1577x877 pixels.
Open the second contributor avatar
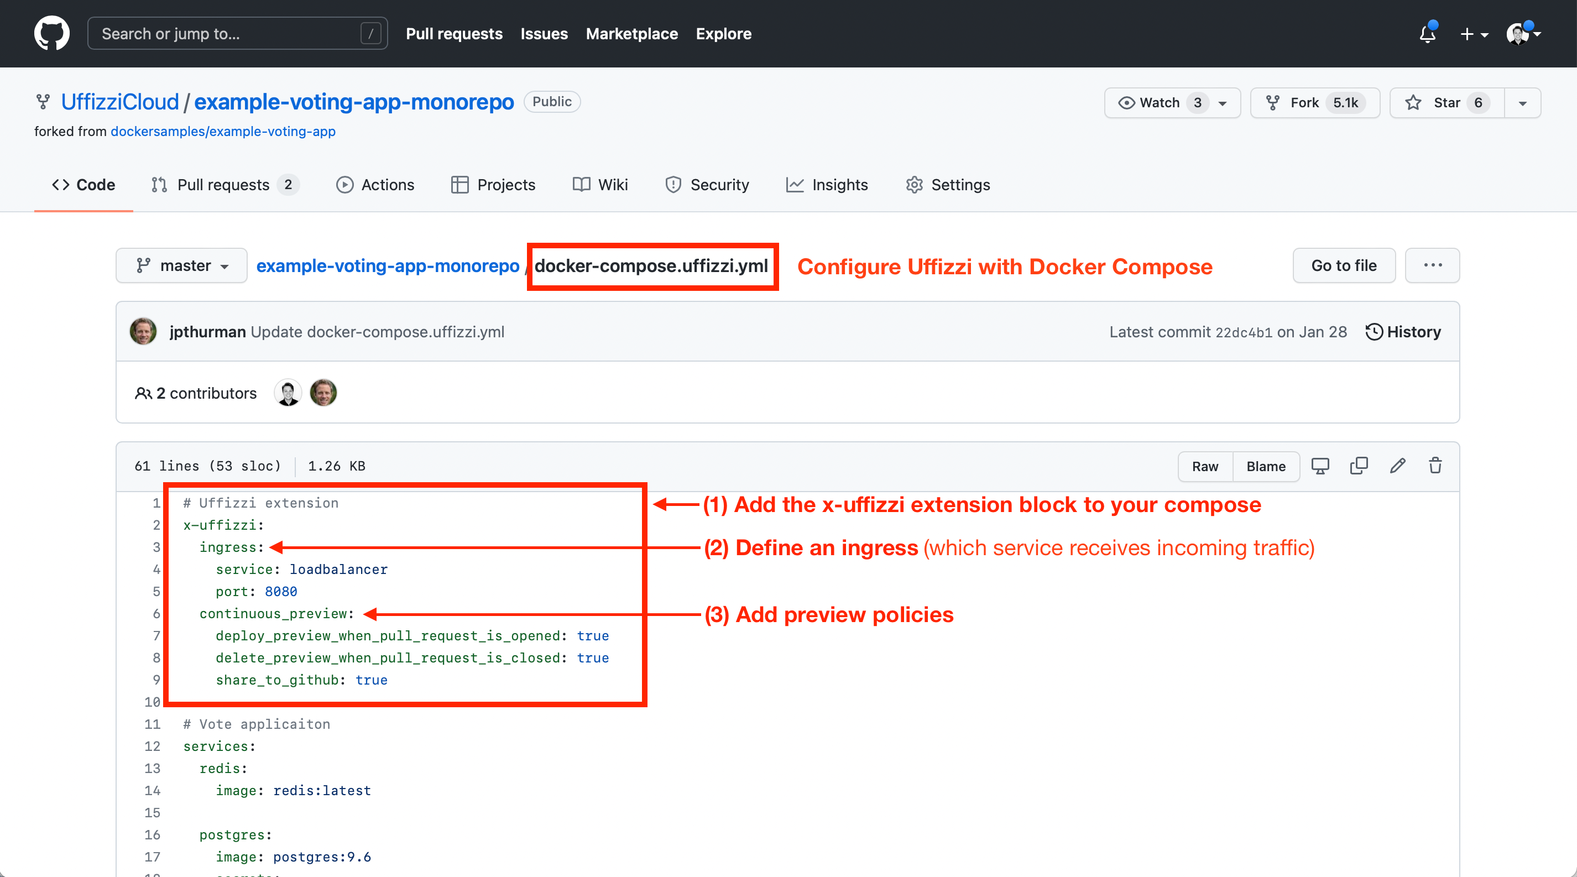(x=323, y=393)
